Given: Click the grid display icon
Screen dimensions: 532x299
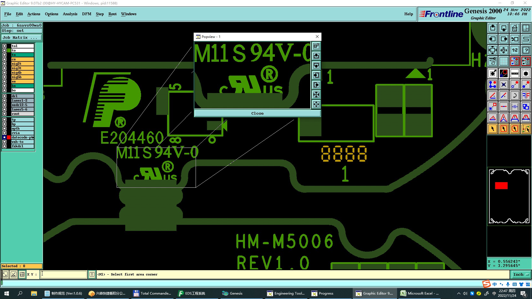Looking at the screenshot, I should point(503,61).
